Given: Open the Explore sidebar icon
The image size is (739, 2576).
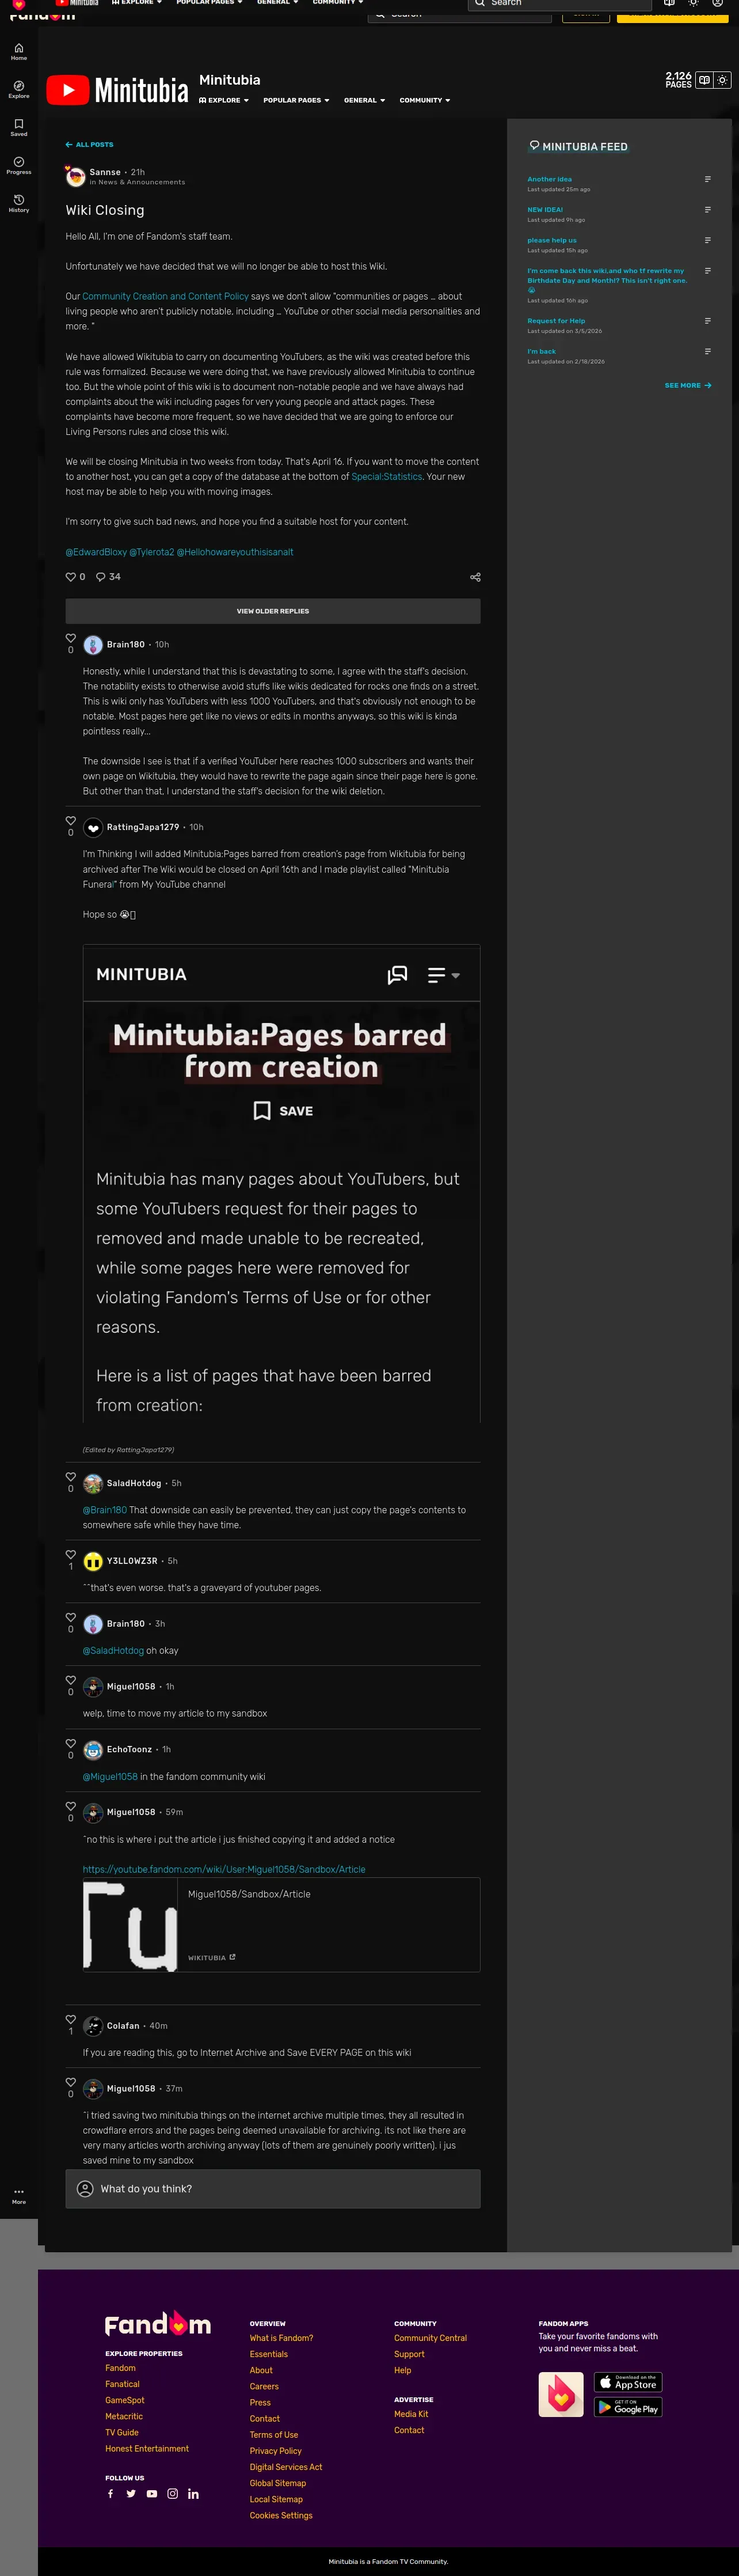Looking at the screenshot, I should point(19,89).
